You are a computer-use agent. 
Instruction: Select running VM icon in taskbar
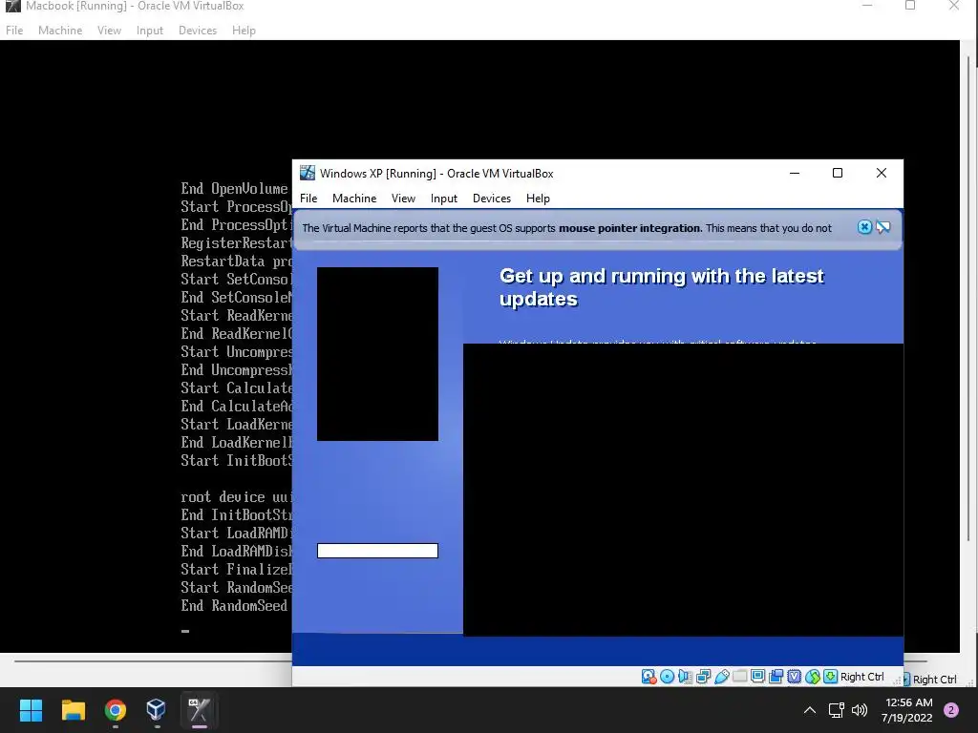click(x=199, y=710)
